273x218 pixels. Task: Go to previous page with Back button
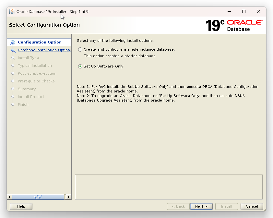pyautogui.click(x=178, y=207)
